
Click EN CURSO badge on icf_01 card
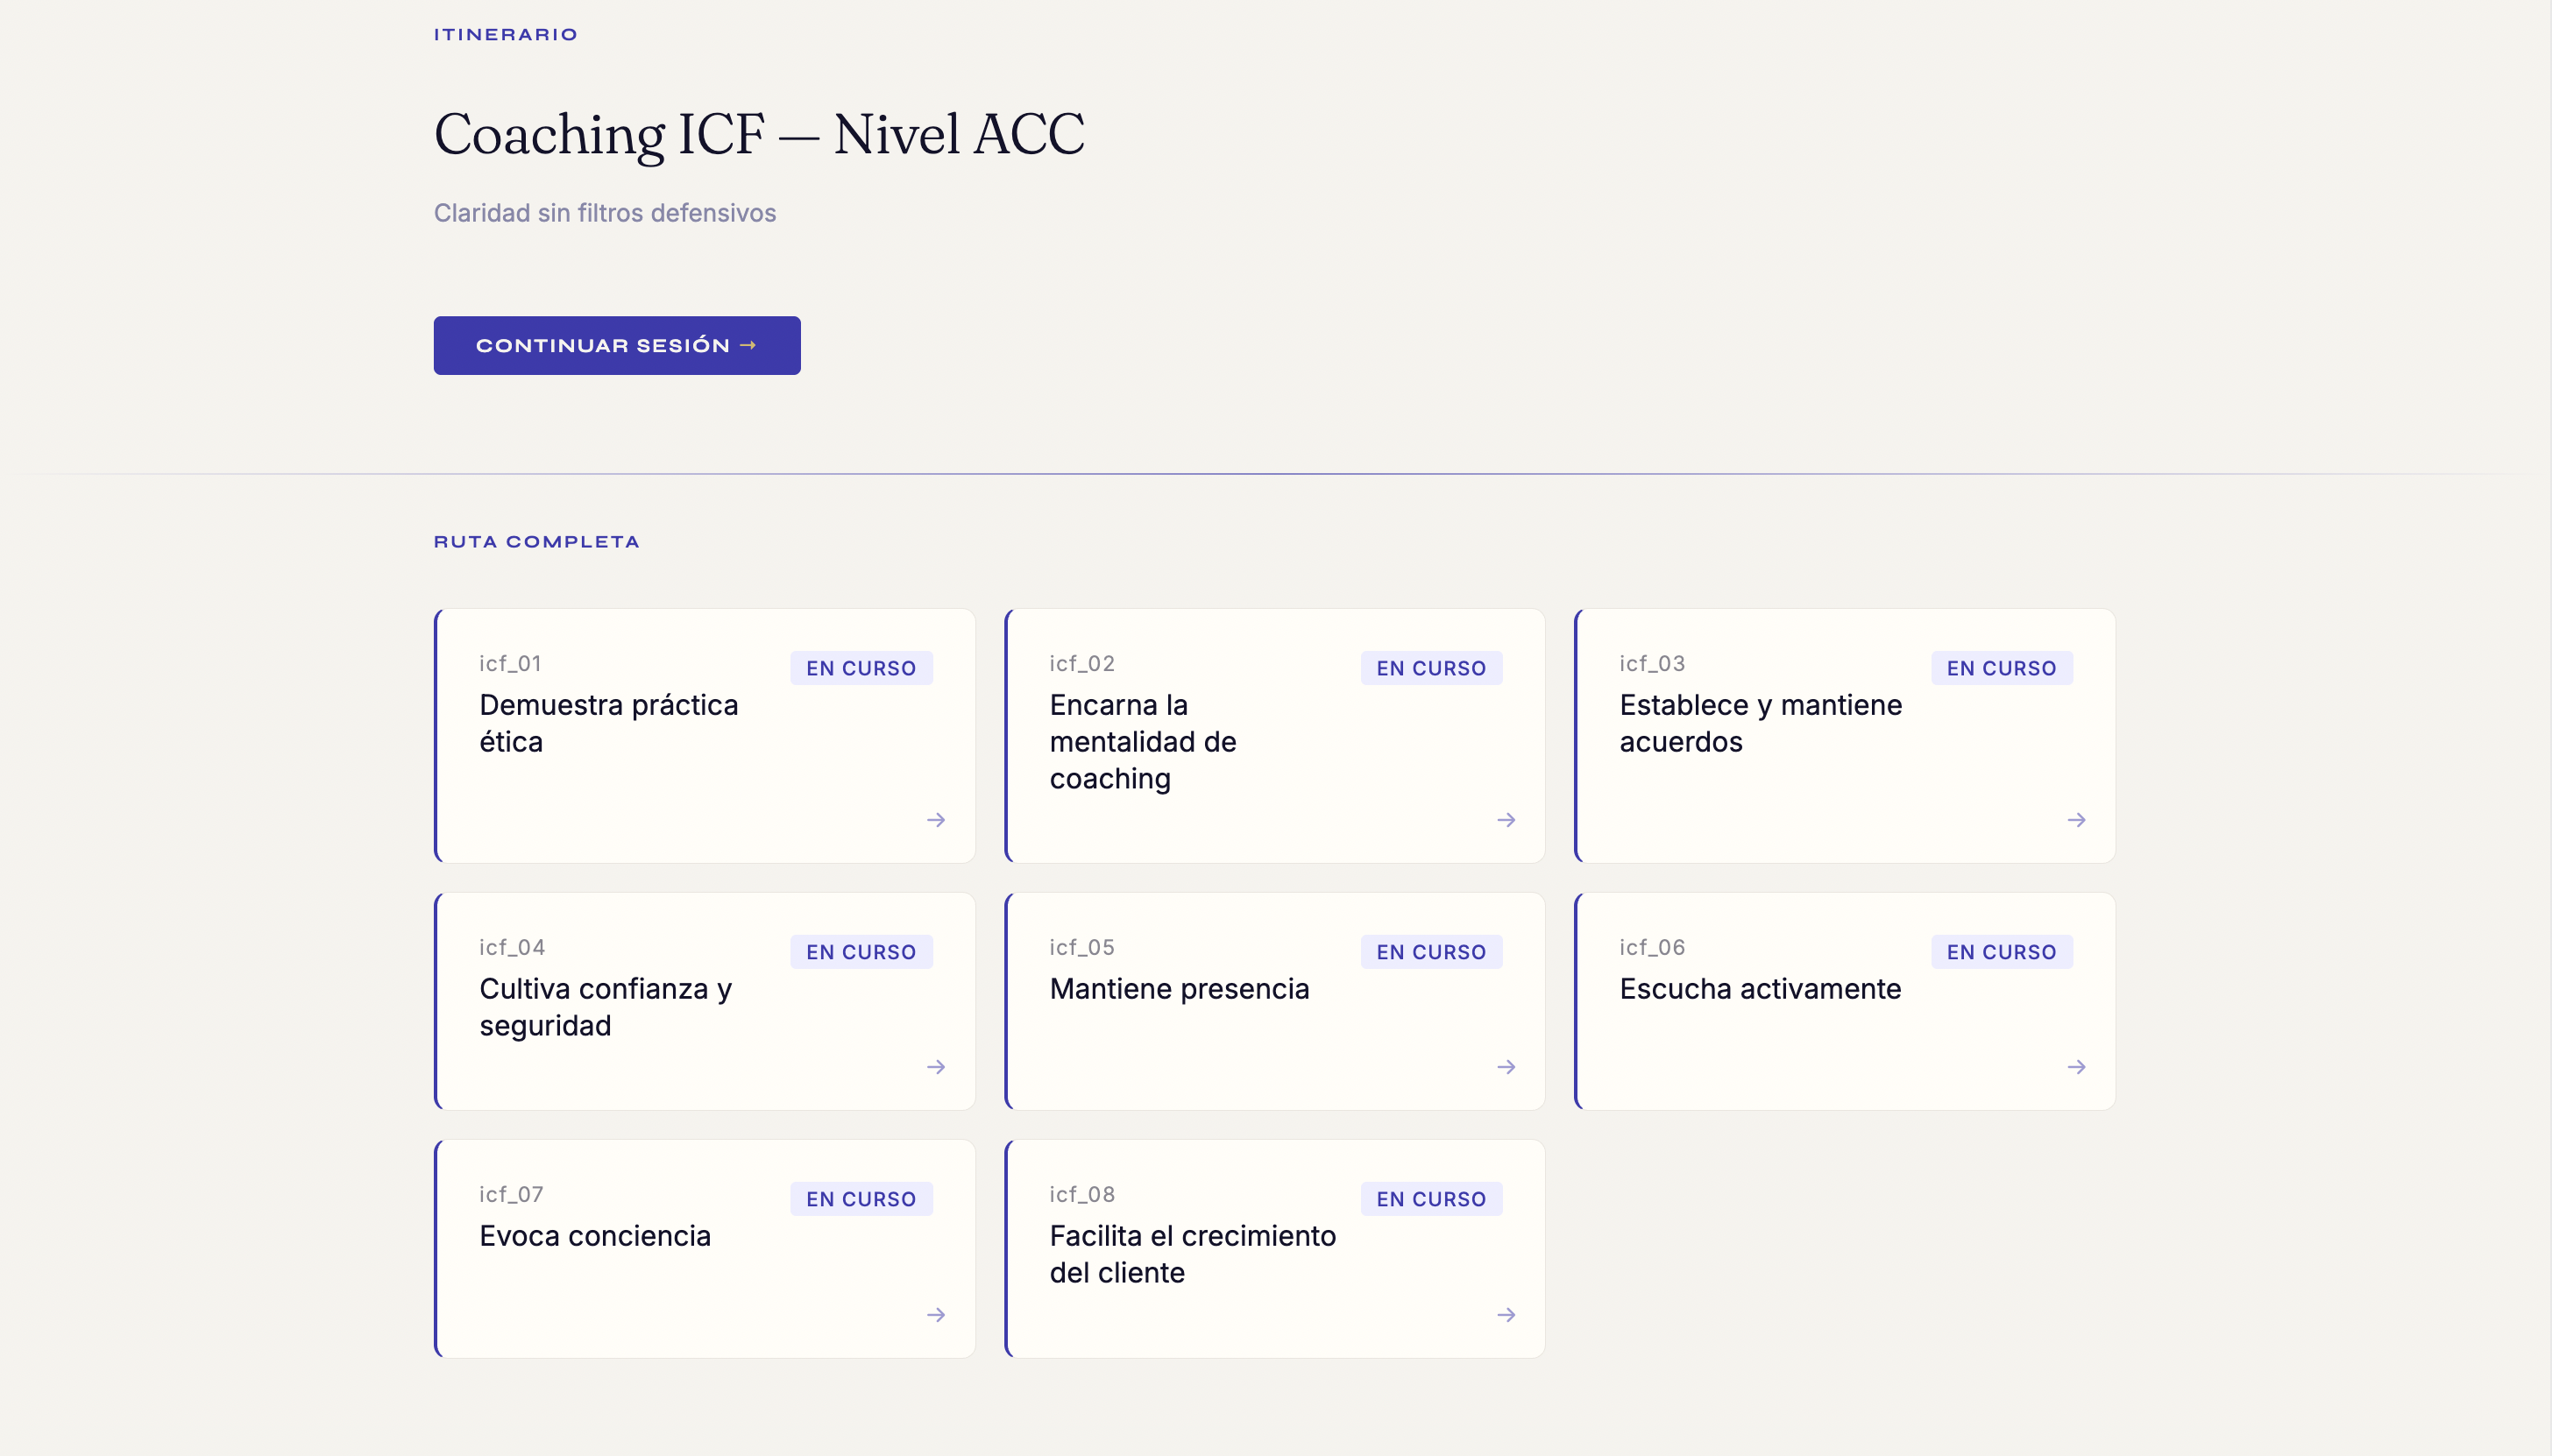coord(861,668)
